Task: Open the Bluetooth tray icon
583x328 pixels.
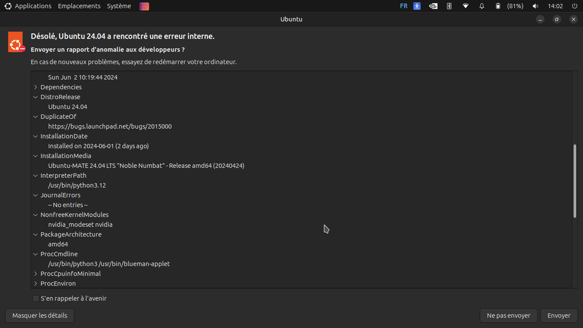Action: point(449,6)
